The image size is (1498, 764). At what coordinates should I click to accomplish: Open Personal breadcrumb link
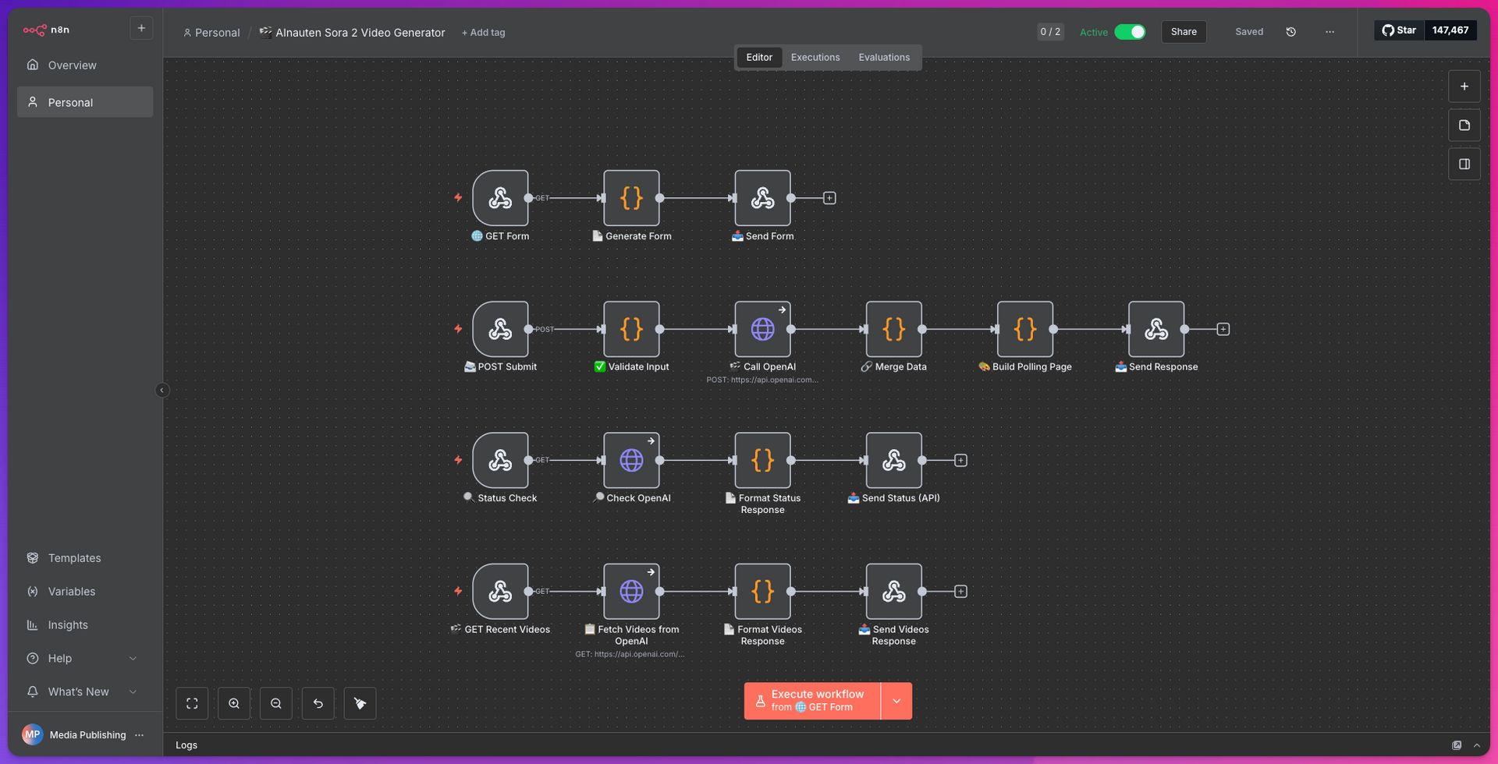coord(211,33)
